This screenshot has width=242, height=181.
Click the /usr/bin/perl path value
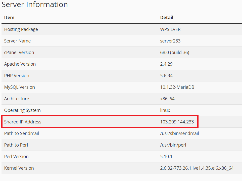click(x=173, y=145)
